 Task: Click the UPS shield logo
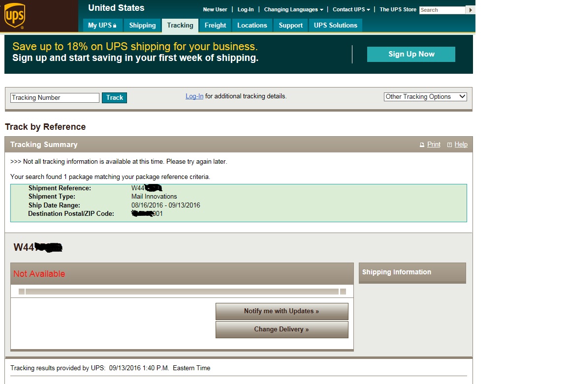(15, 16)
